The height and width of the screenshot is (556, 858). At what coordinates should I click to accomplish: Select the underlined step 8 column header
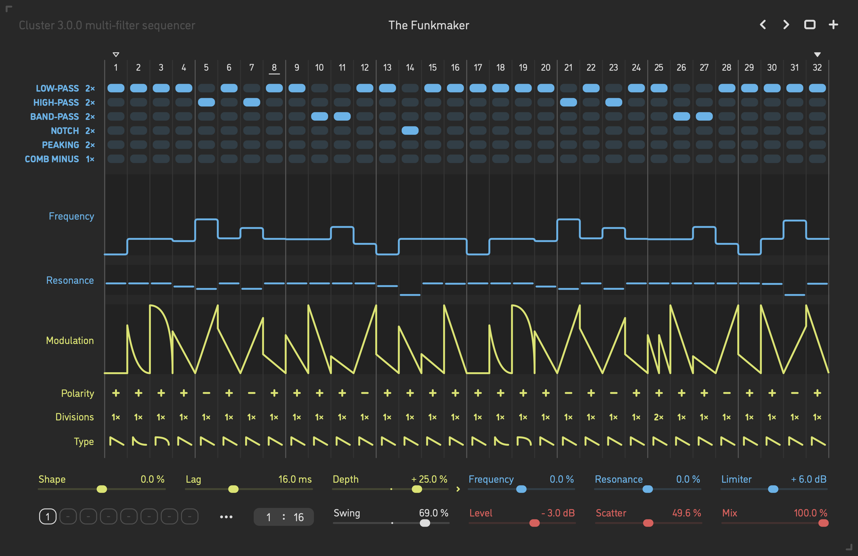(x=274, y=67)
